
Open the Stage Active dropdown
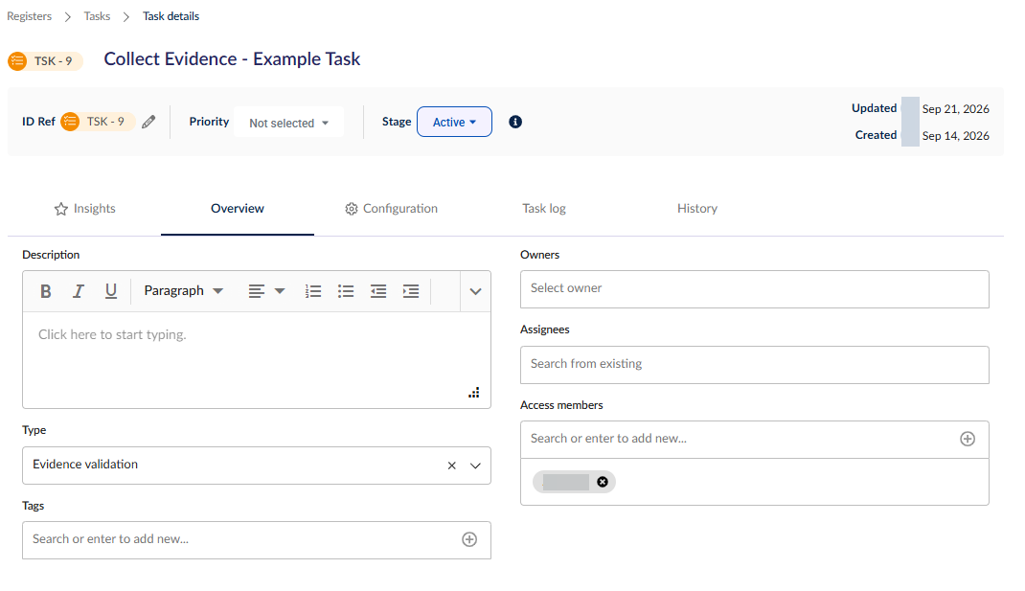(x=454, y=122)
